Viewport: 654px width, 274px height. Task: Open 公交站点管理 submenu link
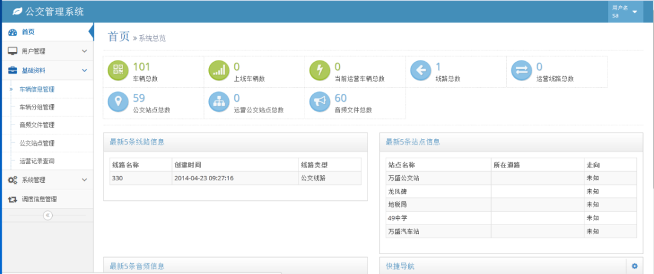point(37,143)
